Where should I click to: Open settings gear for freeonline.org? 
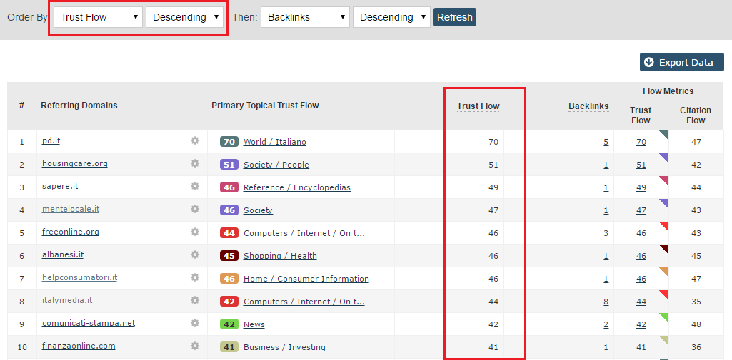[195, 232]
